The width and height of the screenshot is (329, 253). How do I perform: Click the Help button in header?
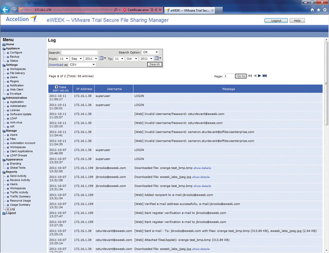[297, 21]
